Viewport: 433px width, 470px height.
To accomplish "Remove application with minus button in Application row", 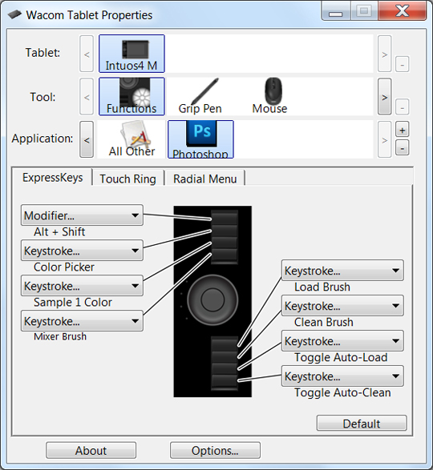I will click(x=402, y=148).
